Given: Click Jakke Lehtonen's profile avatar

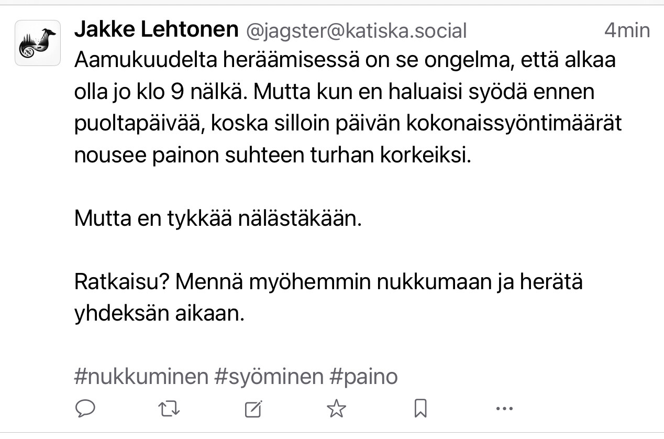Looking at the screenshot, I should pyautogui.click(x=38, y=43).
